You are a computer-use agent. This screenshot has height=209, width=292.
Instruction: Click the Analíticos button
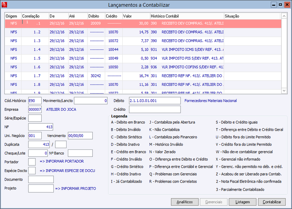(185, 202)
